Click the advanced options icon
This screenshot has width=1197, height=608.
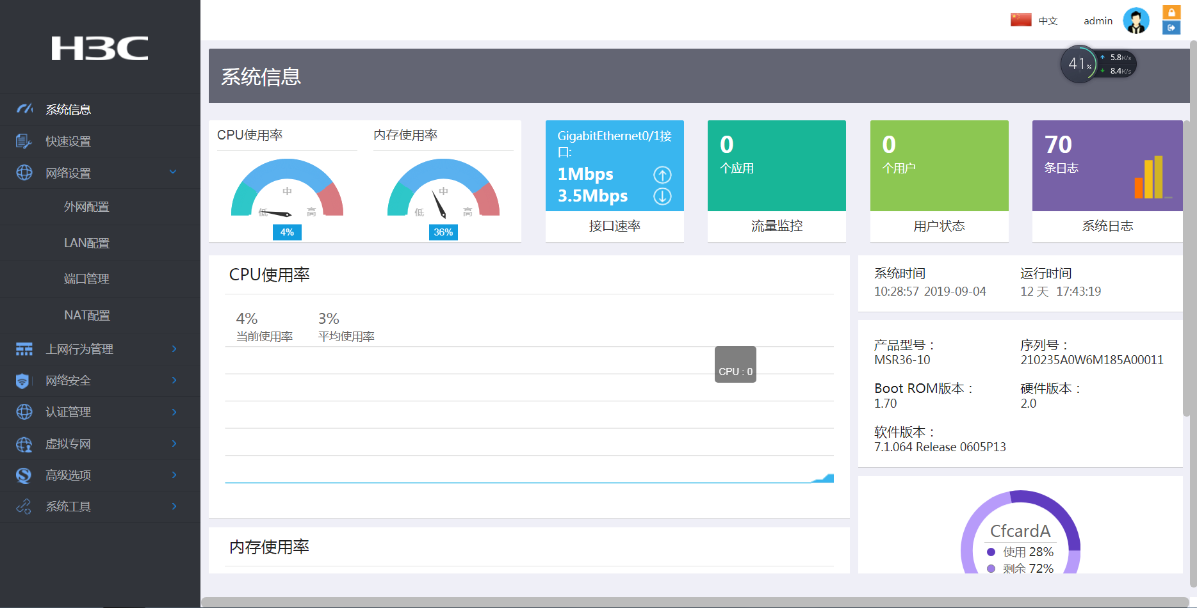pyautogui.click(x=24, y=475)
